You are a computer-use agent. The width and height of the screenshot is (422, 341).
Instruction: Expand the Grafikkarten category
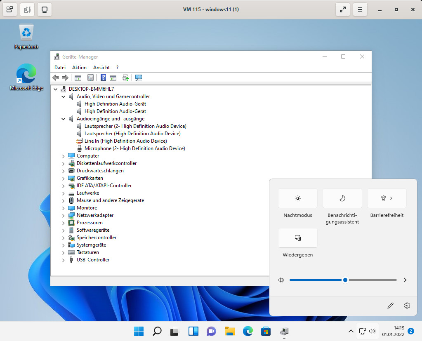(x=64, y=178)
